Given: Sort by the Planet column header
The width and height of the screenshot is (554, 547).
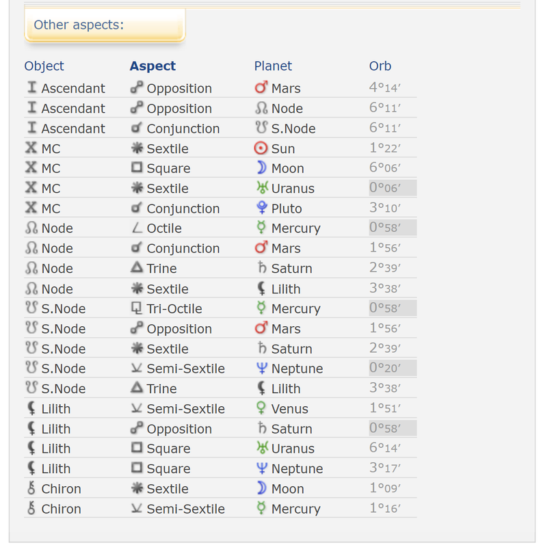Looking at the screenshot, I should coord(273,66).
